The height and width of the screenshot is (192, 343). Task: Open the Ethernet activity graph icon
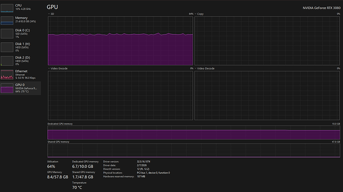click(x=7, y=74)
